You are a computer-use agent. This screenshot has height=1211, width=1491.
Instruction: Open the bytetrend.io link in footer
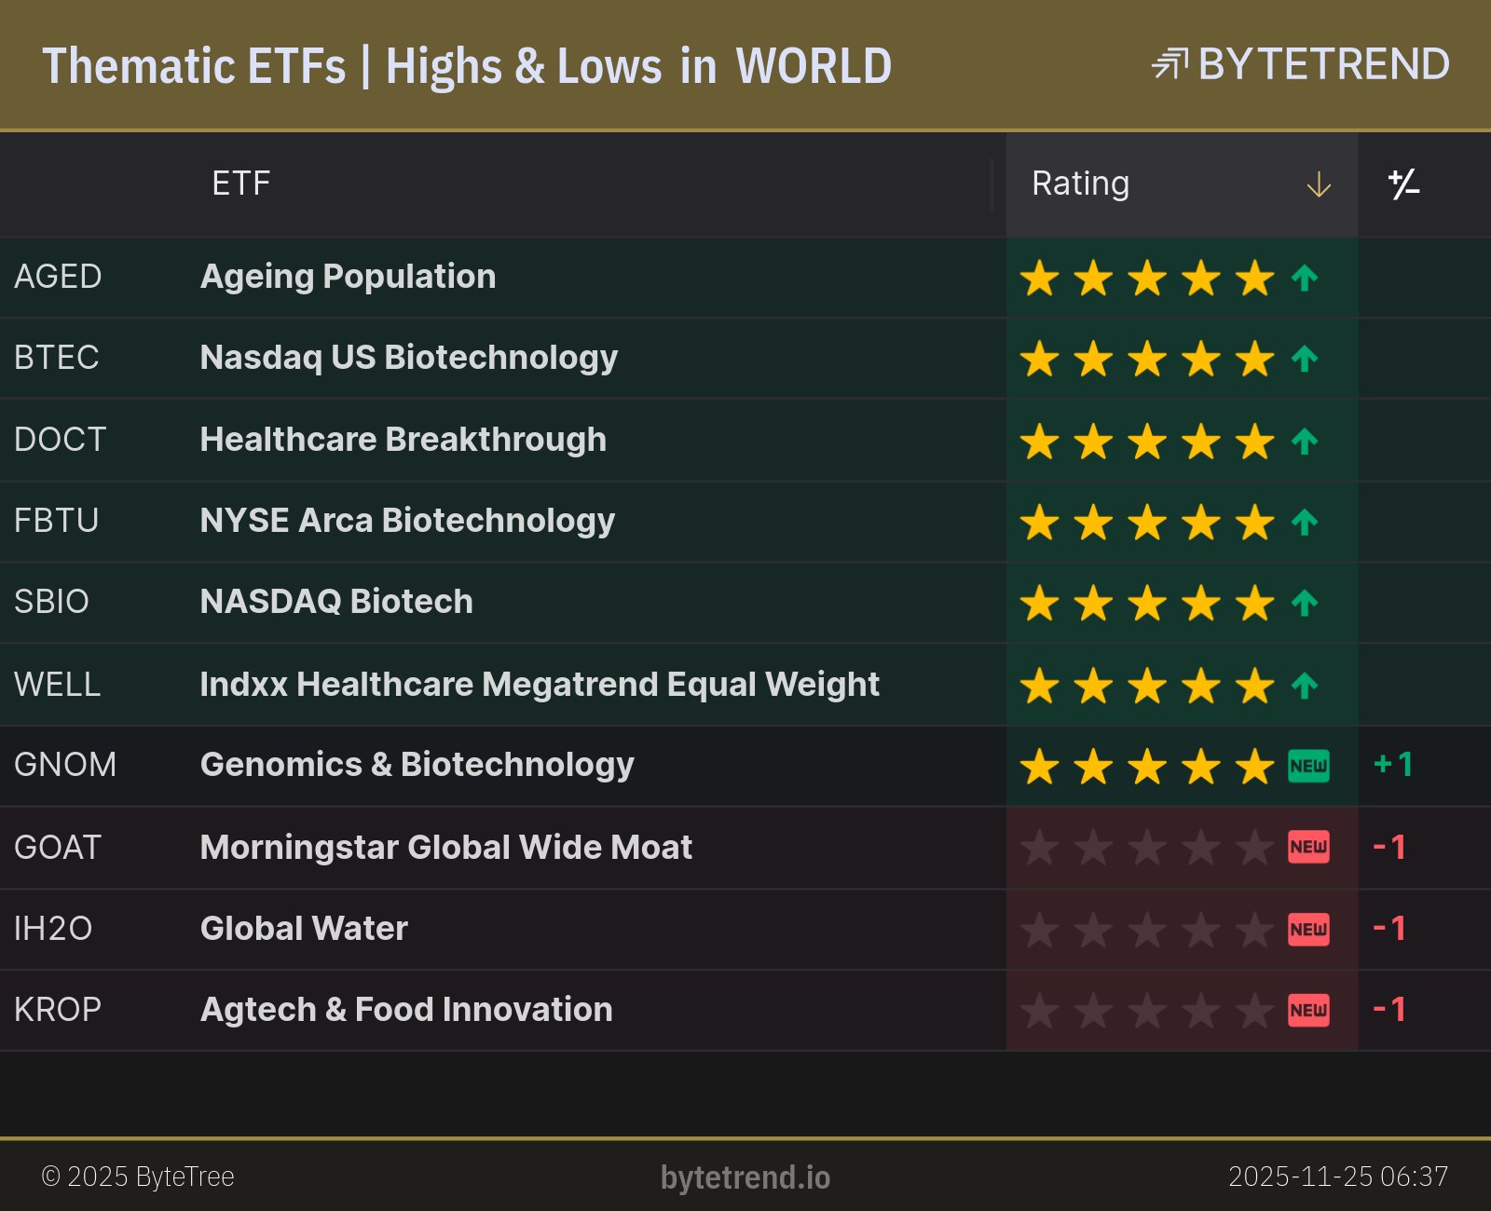[x=745, y=1177]
